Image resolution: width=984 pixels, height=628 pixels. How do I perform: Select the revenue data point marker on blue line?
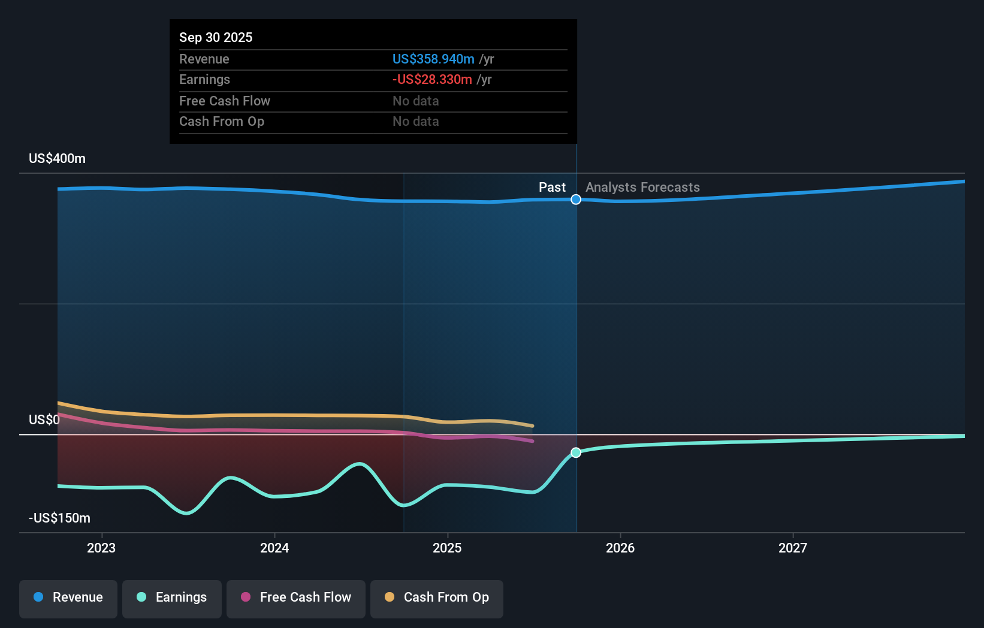pyautogui.click(x=576, y=200)
